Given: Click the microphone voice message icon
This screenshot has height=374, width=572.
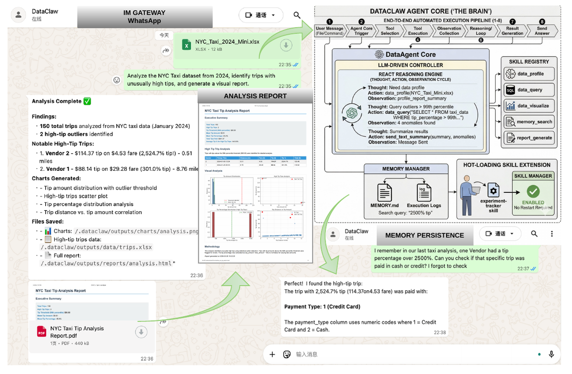Looking at the screenshot, I should [x=552, y=354].
